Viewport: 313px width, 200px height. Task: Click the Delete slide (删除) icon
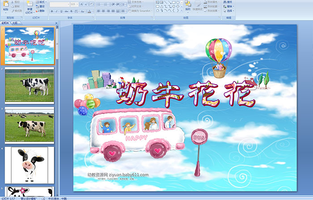click(41, 11)
